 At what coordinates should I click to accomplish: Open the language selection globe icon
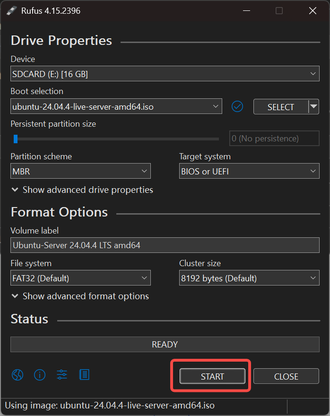(17, 375)
